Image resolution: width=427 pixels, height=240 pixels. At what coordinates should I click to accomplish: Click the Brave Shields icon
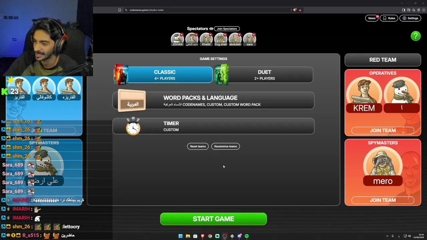coord(295,10)
